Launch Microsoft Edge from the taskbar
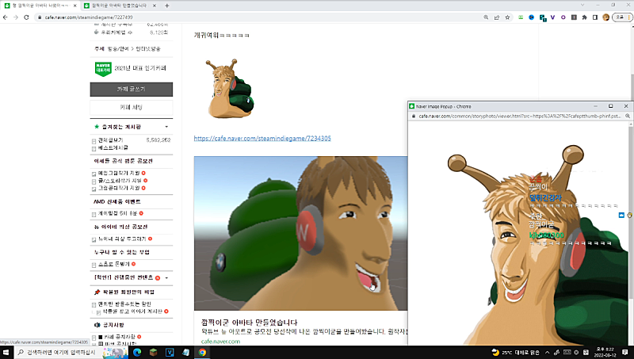Screen dimensions: 634x359 pyautogui.click(x=137, y=353)
